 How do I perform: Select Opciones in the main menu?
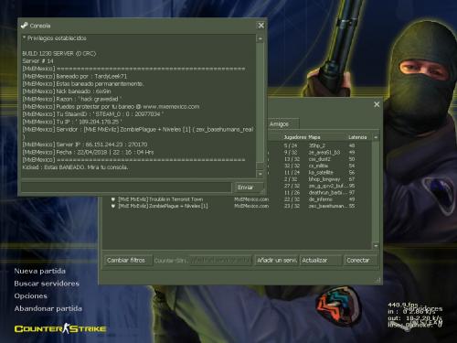(x=31, y=296)
